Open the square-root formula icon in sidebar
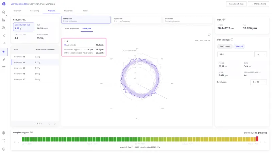This screenshot has width=272, height=153. tap(4, 36)
